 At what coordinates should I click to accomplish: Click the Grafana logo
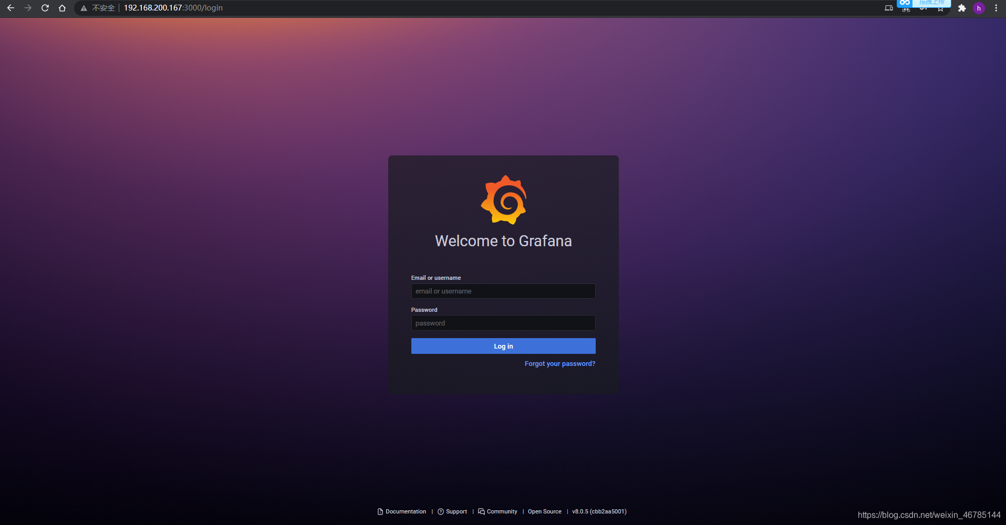[x=504, y=200]
